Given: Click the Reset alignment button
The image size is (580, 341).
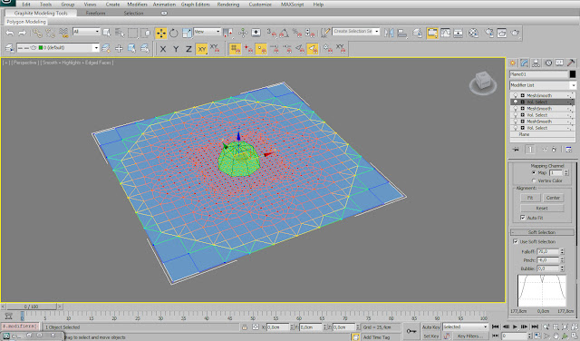Looking at the screenshot, I should [542, 208].
